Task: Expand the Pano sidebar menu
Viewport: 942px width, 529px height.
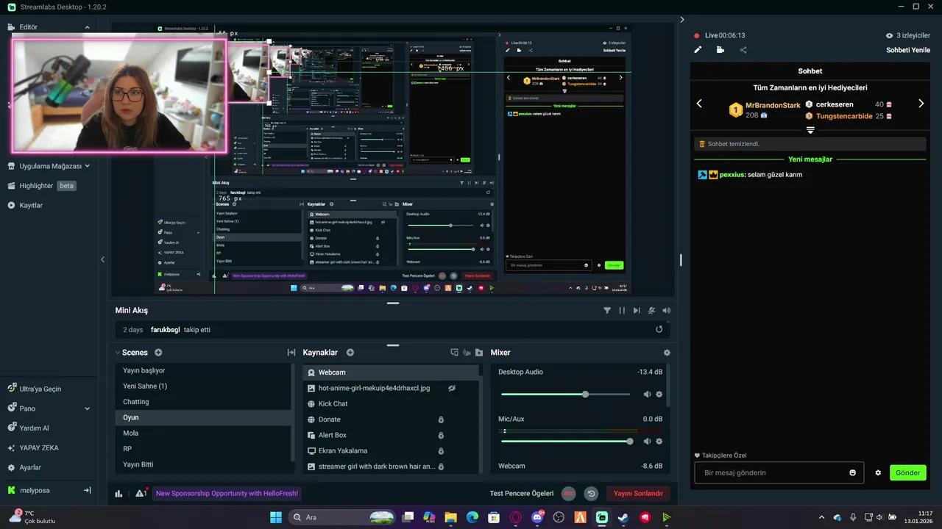Action: click(x=87, y=409)
